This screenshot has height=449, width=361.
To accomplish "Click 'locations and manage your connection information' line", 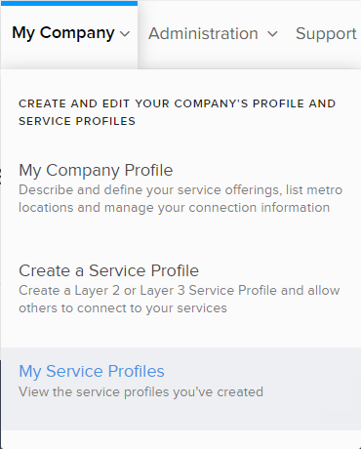I will tap(174, 208).
